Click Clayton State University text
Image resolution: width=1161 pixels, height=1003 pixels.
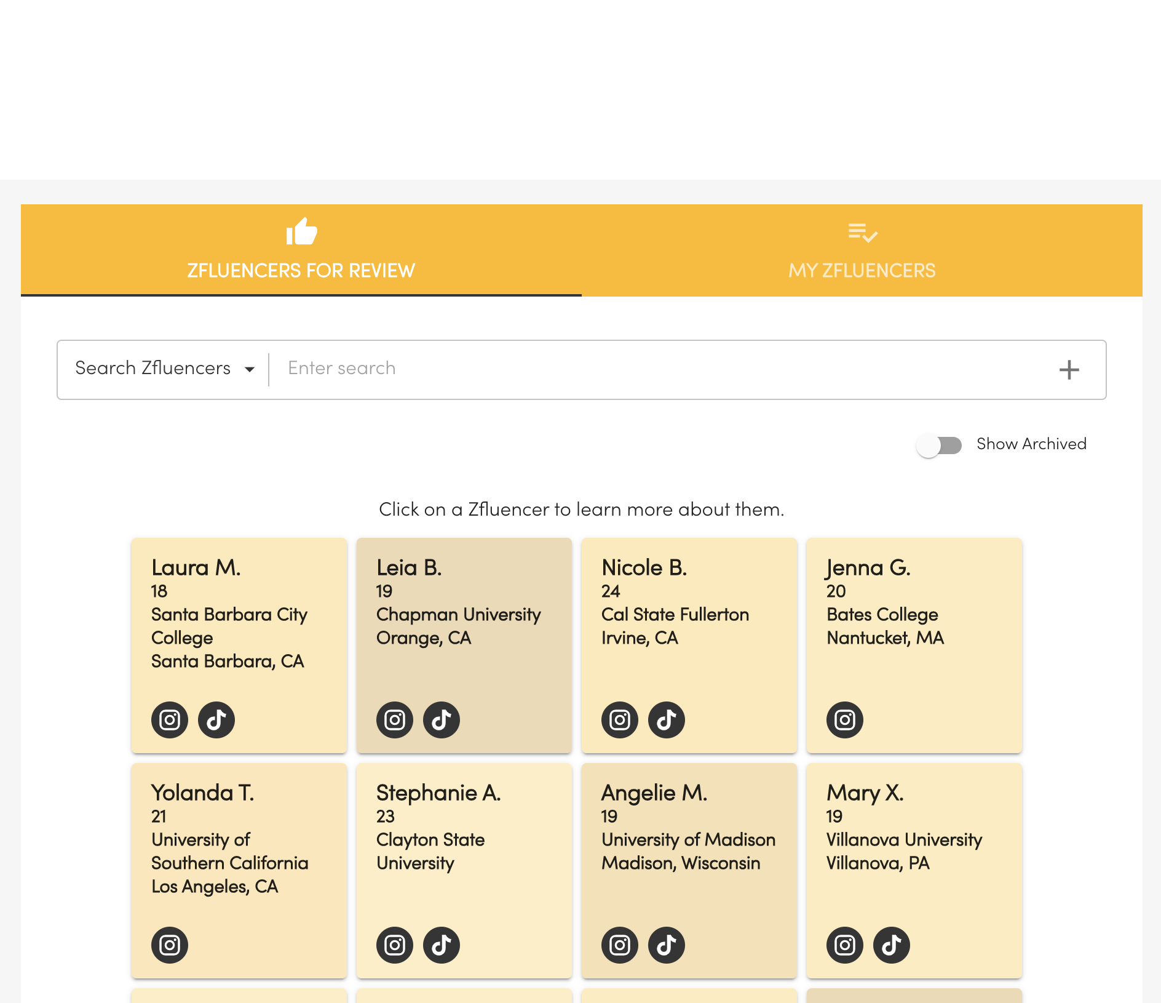pos(430,852)
